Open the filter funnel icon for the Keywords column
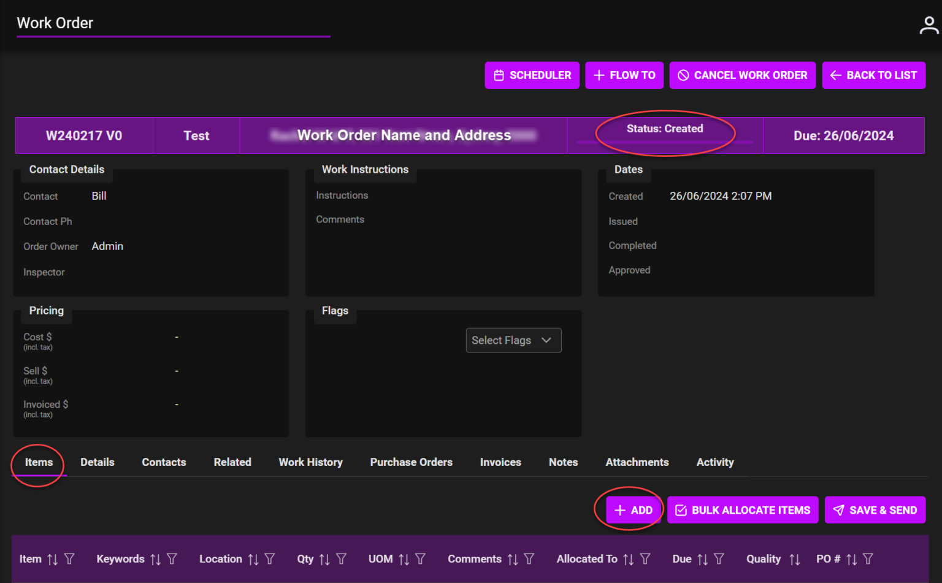The image size is (942, 583). coord(174,558)
